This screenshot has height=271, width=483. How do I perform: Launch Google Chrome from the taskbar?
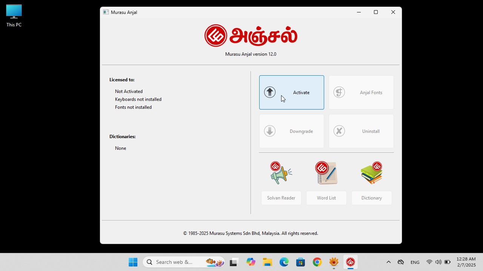click(317, 262)
